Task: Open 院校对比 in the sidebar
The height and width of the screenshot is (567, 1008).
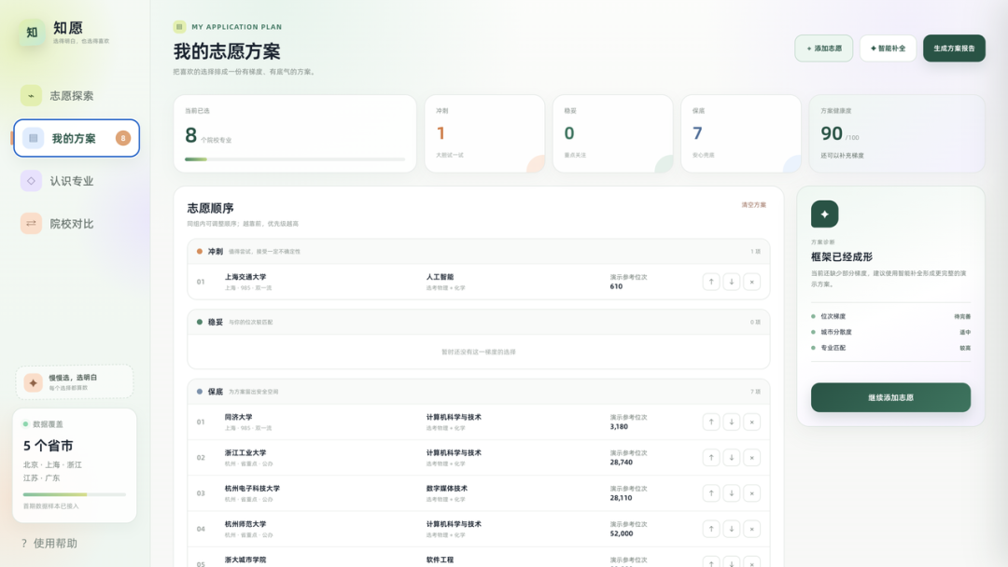Action: tap(76, 224)
